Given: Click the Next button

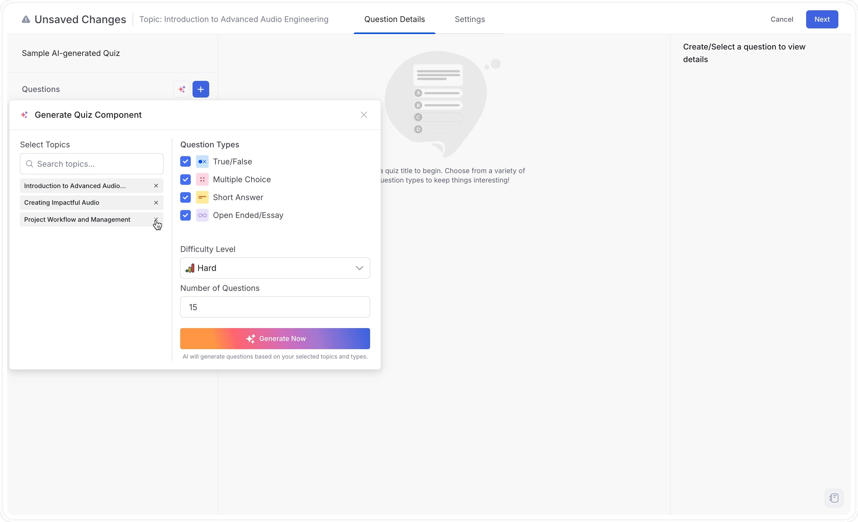Looking at the screenshot, I should [x=822, y=20].
